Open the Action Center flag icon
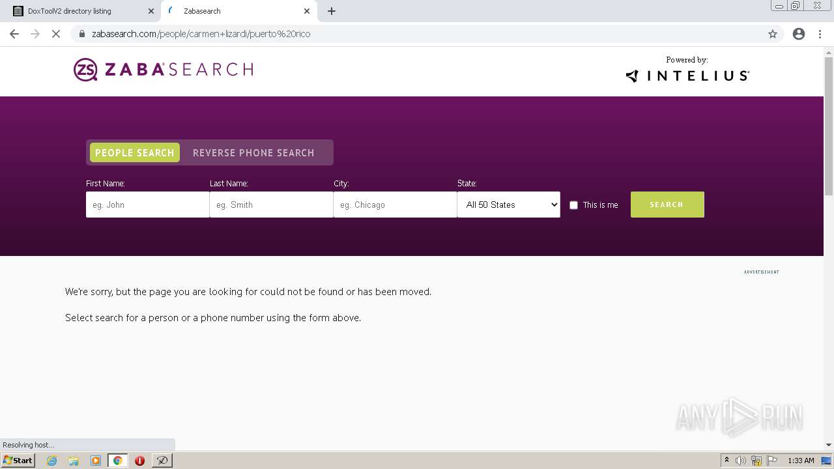Viewport: 834px width, 469px height. (x=772, y=461)
